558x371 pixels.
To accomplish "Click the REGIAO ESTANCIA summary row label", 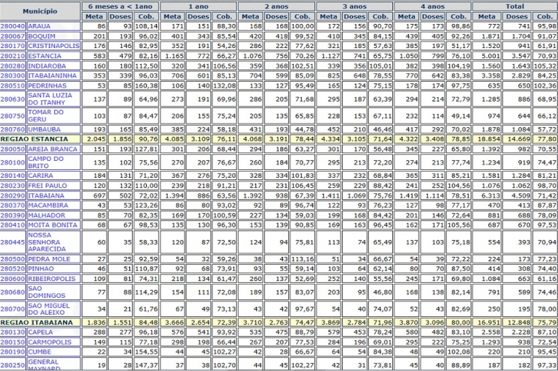I will pyautogui.click(x=35, y=139).
